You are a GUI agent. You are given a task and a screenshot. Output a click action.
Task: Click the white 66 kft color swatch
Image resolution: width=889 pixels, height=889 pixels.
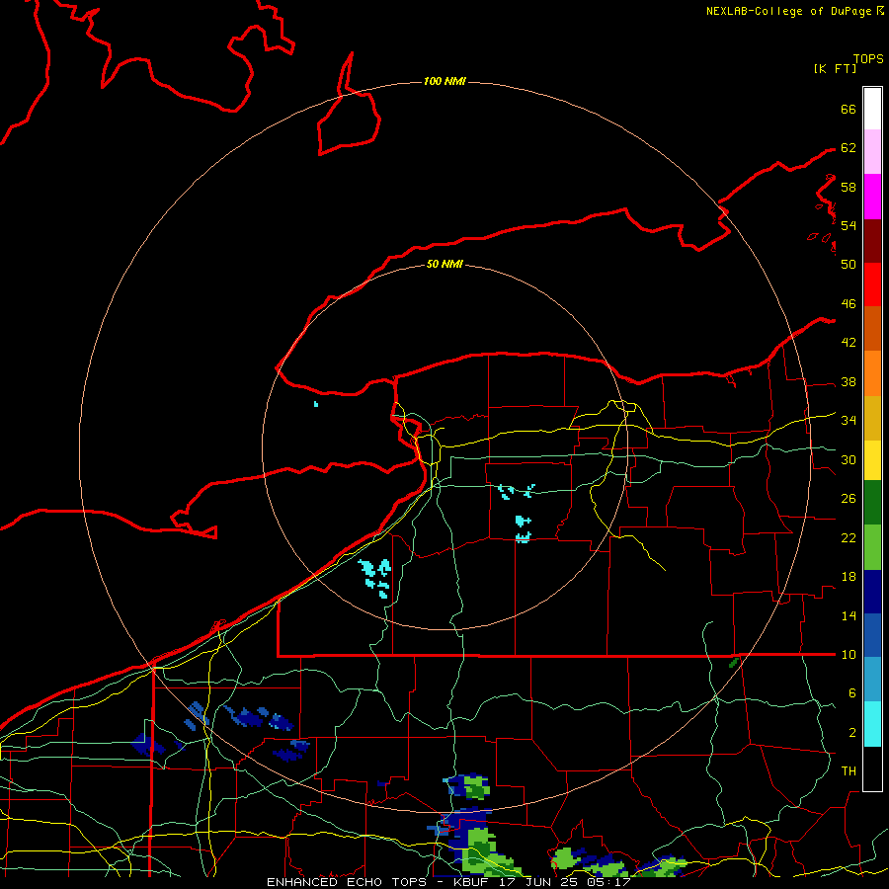coord(872,109)
